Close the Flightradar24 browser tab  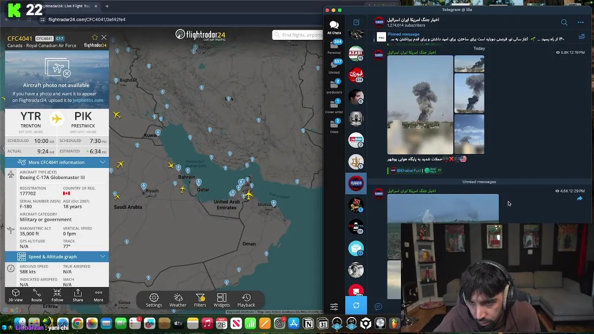pyautogui.click(x=96, y=6)
